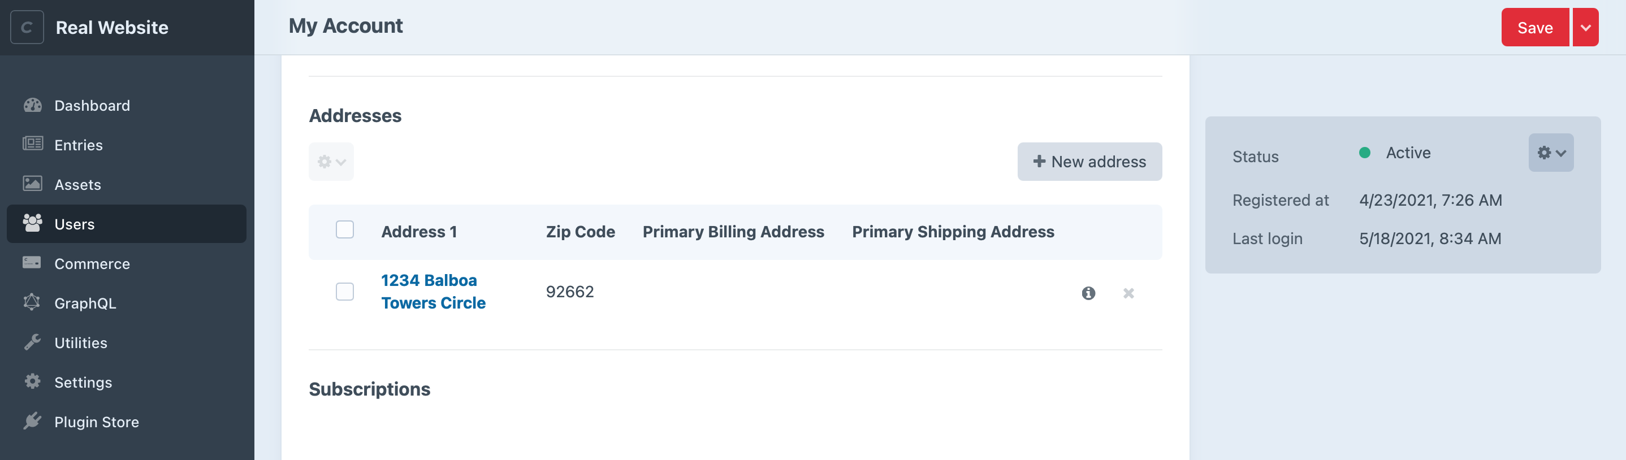
Task: Open the 1234 Balboa Towers Circle link
Action: [x=434, y=292]
